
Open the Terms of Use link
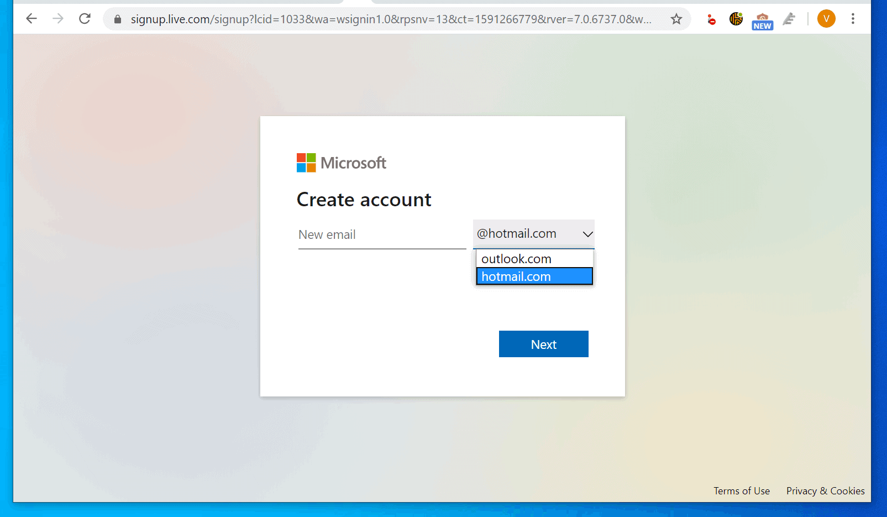(741, 490)
